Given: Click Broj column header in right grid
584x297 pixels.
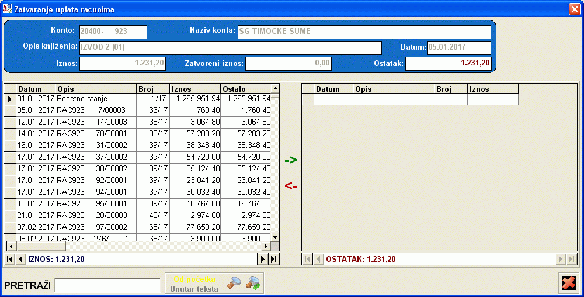Looking at the screenshot, I should [451, 89].
